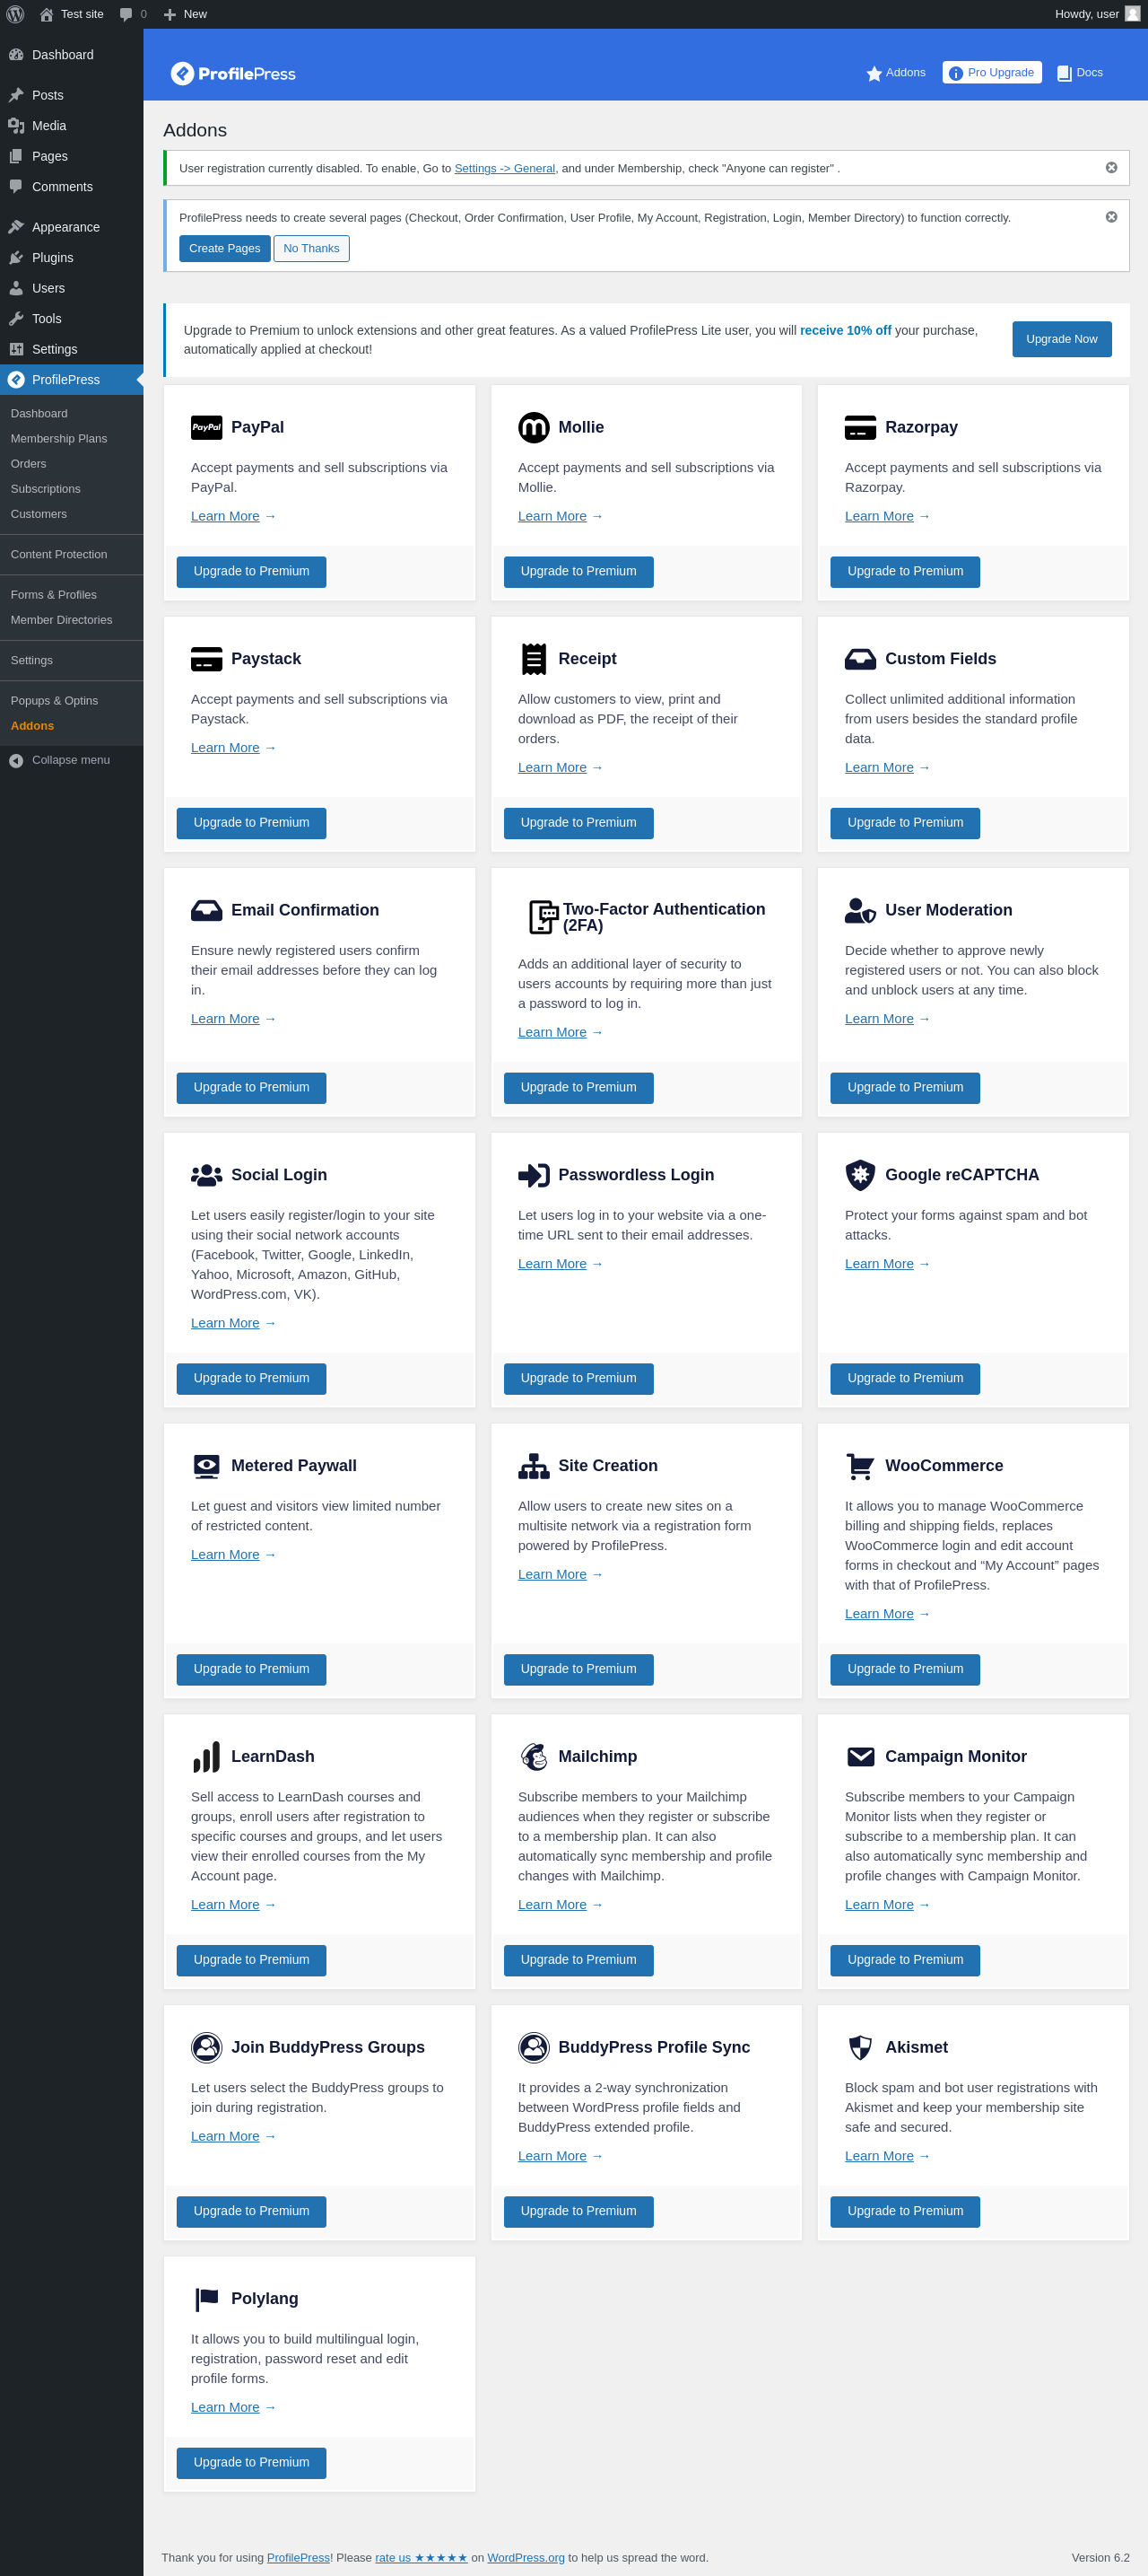Click the receive 10% off link
The image size is (1148, 2576).
coord(845,331)
